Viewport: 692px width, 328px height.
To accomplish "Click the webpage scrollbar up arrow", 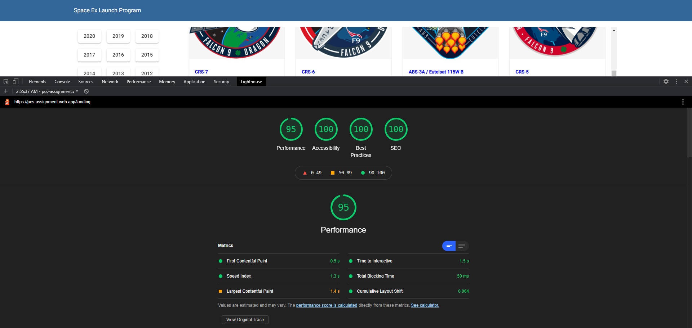I will [614, 30].
